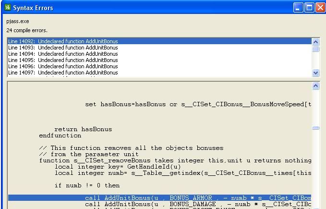Close the Syntax Errors window
This screenshot has height=209, width=326.
tap(320, 8)
